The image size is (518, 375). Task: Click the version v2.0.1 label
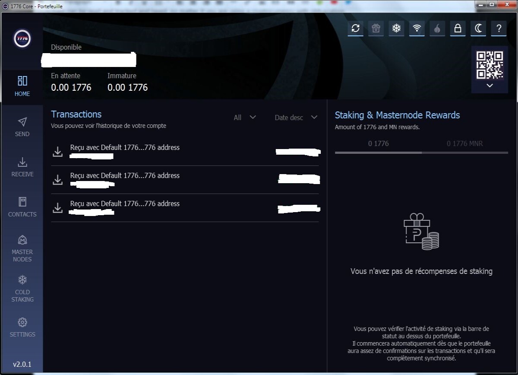[x=22, y=364]
